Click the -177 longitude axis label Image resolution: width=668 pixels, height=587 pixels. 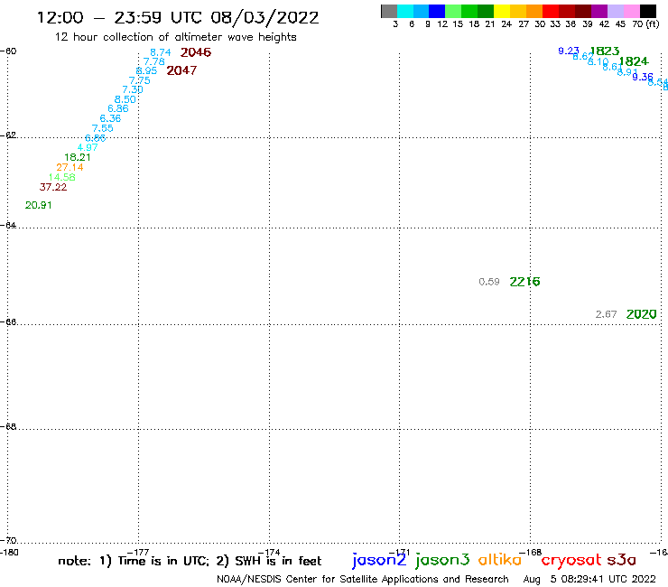[x=138, y=553]
